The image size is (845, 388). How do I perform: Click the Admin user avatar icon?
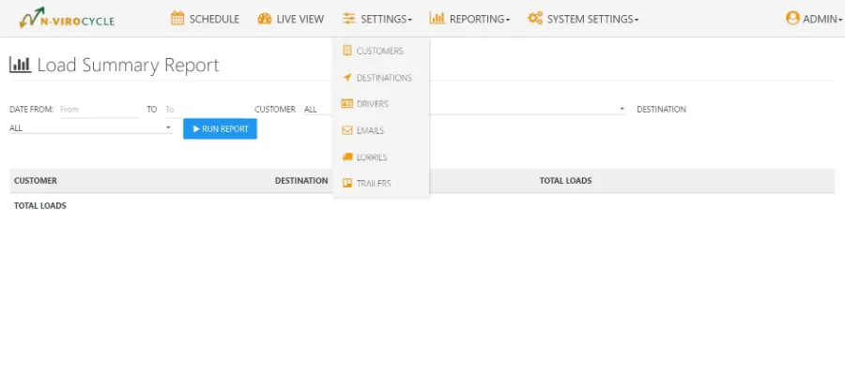792,19
